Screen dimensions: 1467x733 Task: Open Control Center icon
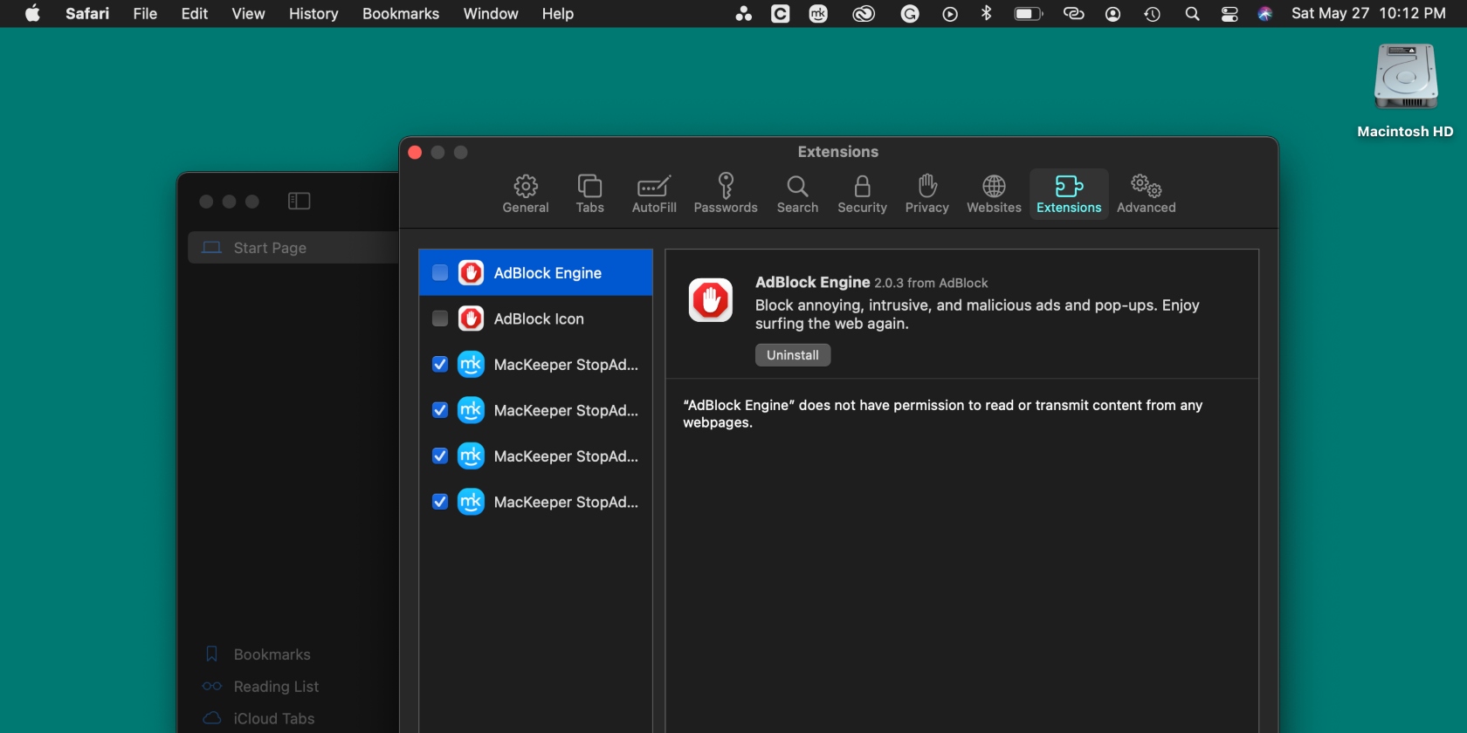(1229, 14)
